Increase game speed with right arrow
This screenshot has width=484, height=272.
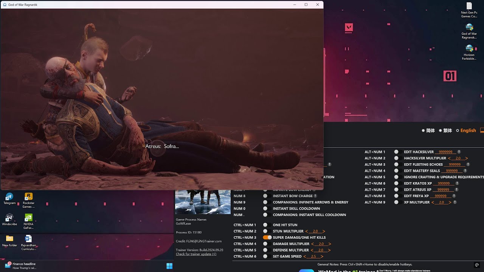click(x=322, y=257)
